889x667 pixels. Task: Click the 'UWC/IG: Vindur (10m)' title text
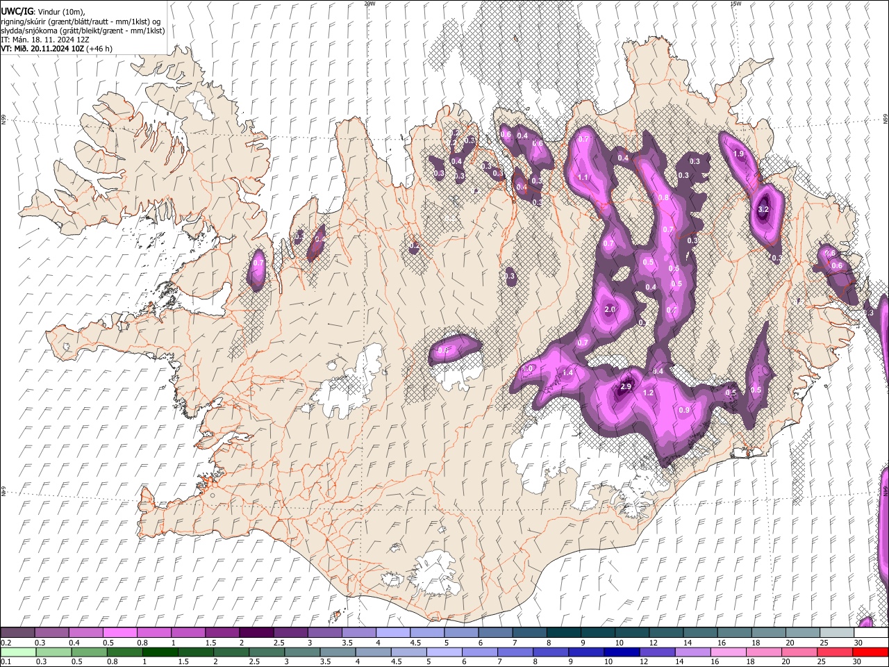(x=42, y=12)
